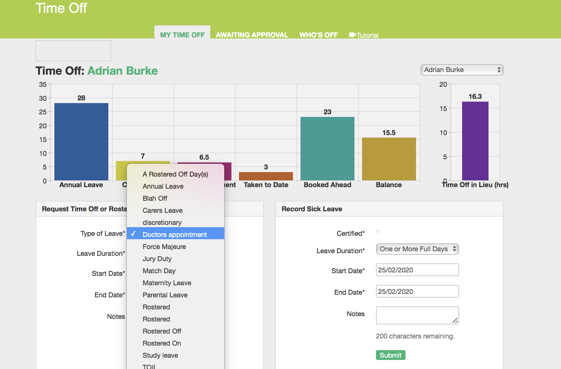The width and height of the screenshot is (561, 369).
Task: Expand the sick Leave Duration dropdown
Action: tap(417, 249)
